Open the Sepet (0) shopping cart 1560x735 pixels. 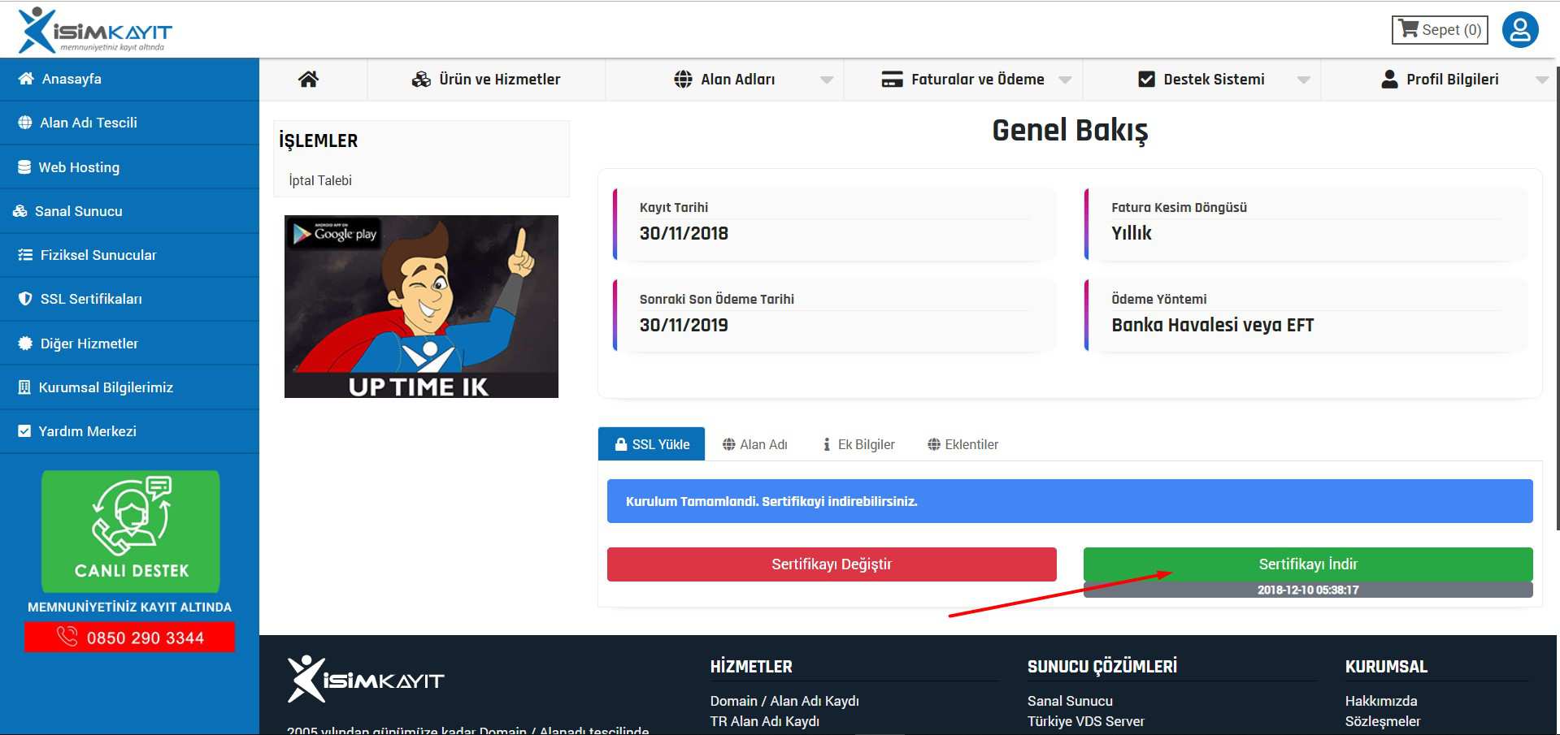(x=1440, y=30)
